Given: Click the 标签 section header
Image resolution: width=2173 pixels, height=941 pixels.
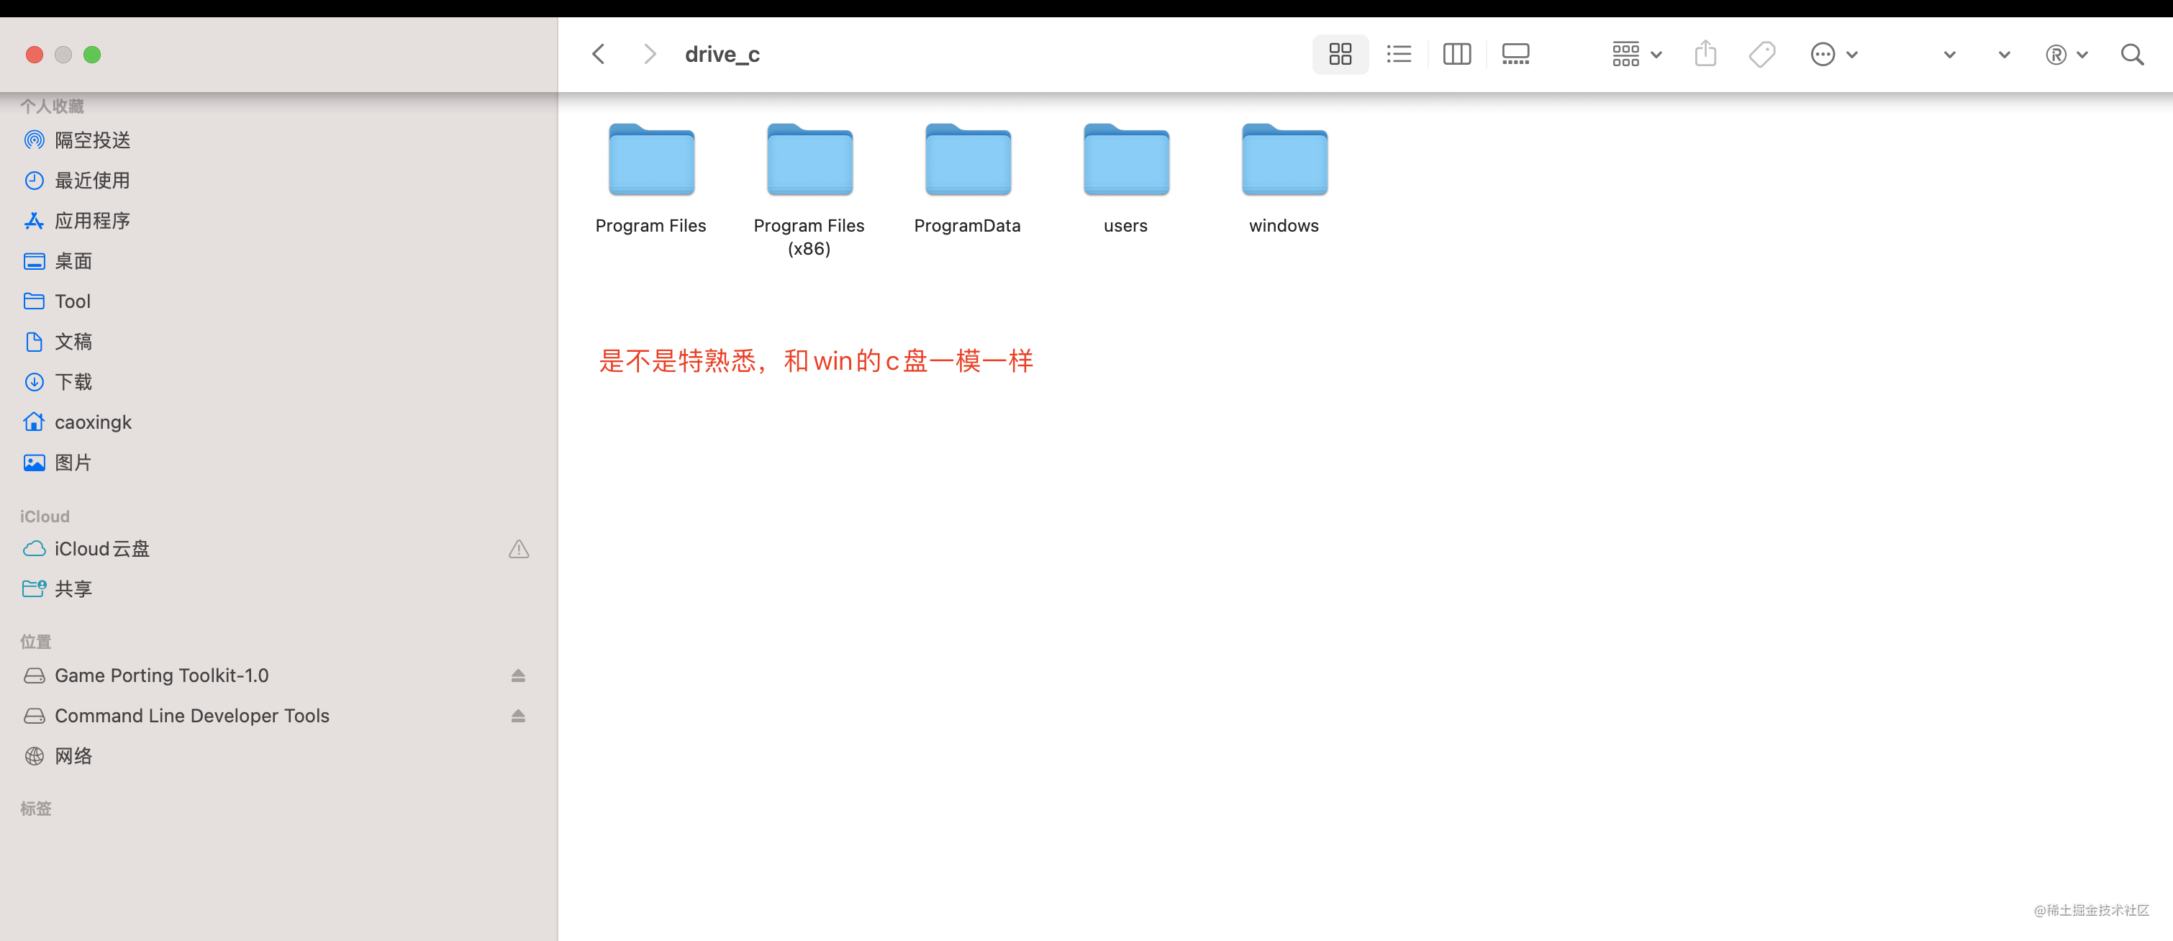Looking at the screenshot, I should coord(35,809).
